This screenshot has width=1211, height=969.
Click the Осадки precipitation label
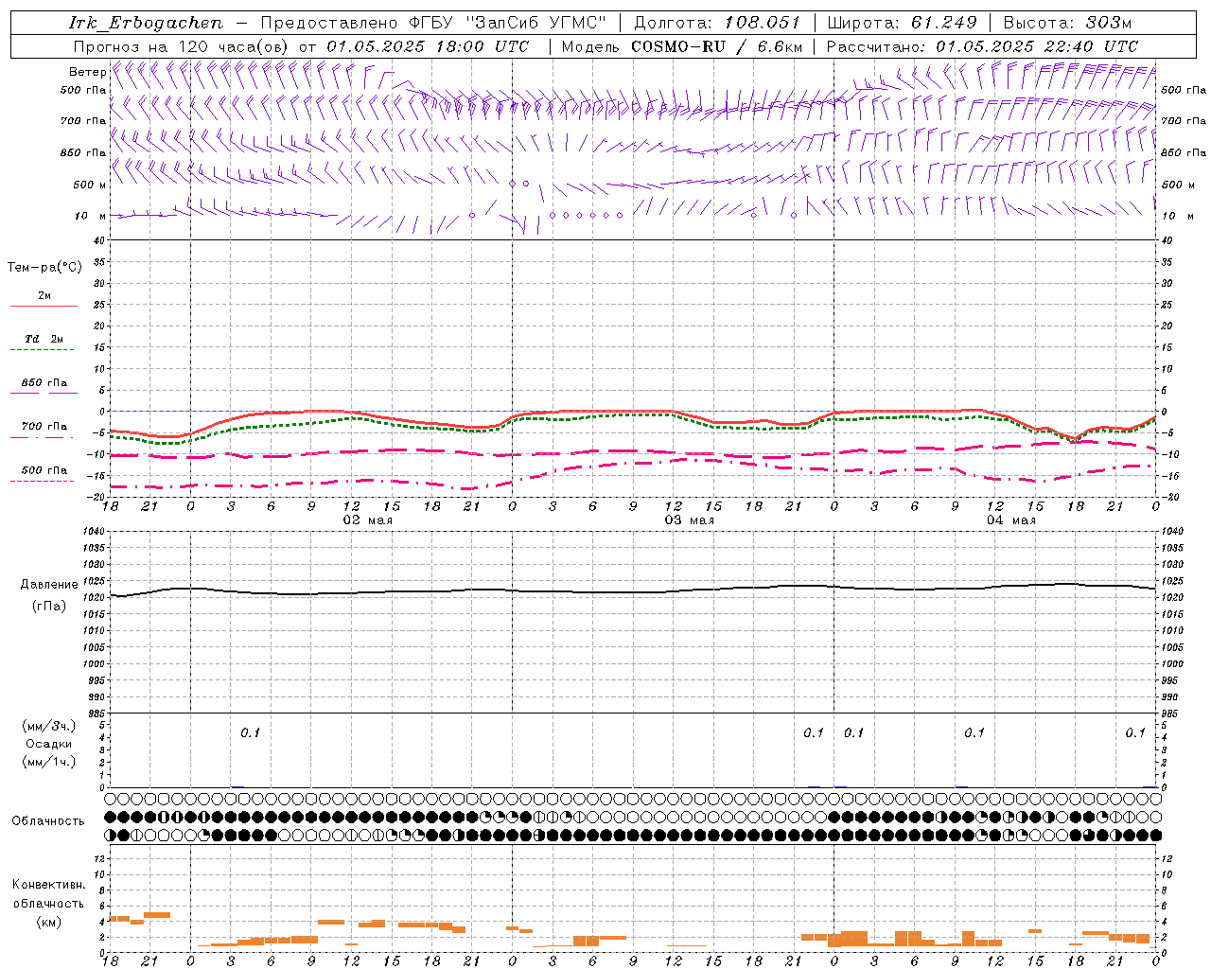48,744
